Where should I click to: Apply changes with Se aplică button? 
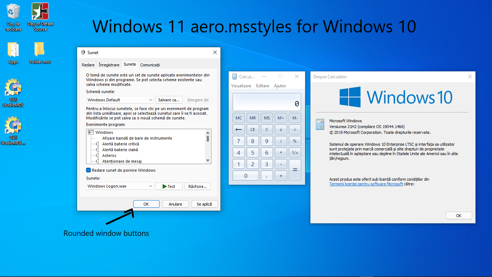[x=205, y=204]
